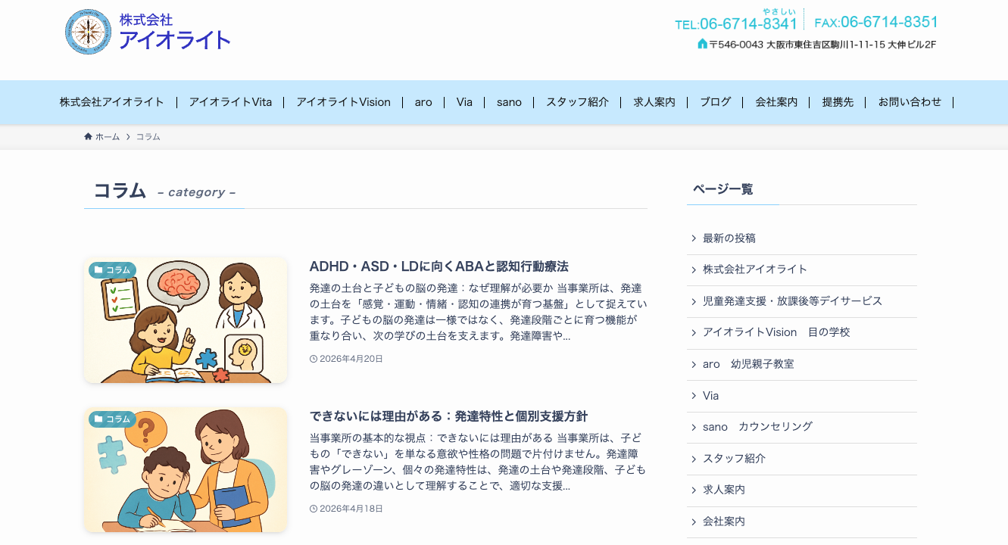Click sano カウンセリング sidebar link

click(x=757, y=427)
